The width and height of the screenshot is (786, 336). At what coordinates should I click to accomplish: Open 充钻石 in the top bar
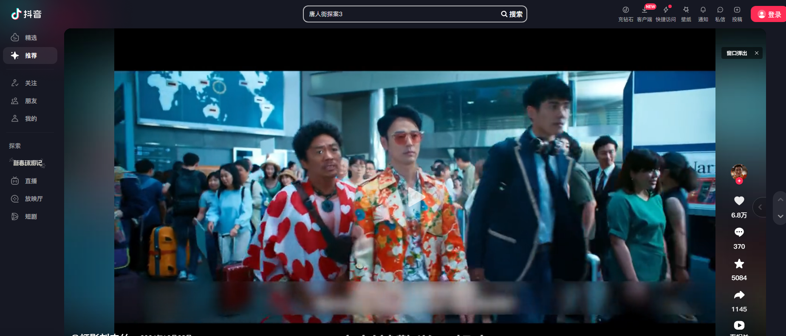(626, 14)
